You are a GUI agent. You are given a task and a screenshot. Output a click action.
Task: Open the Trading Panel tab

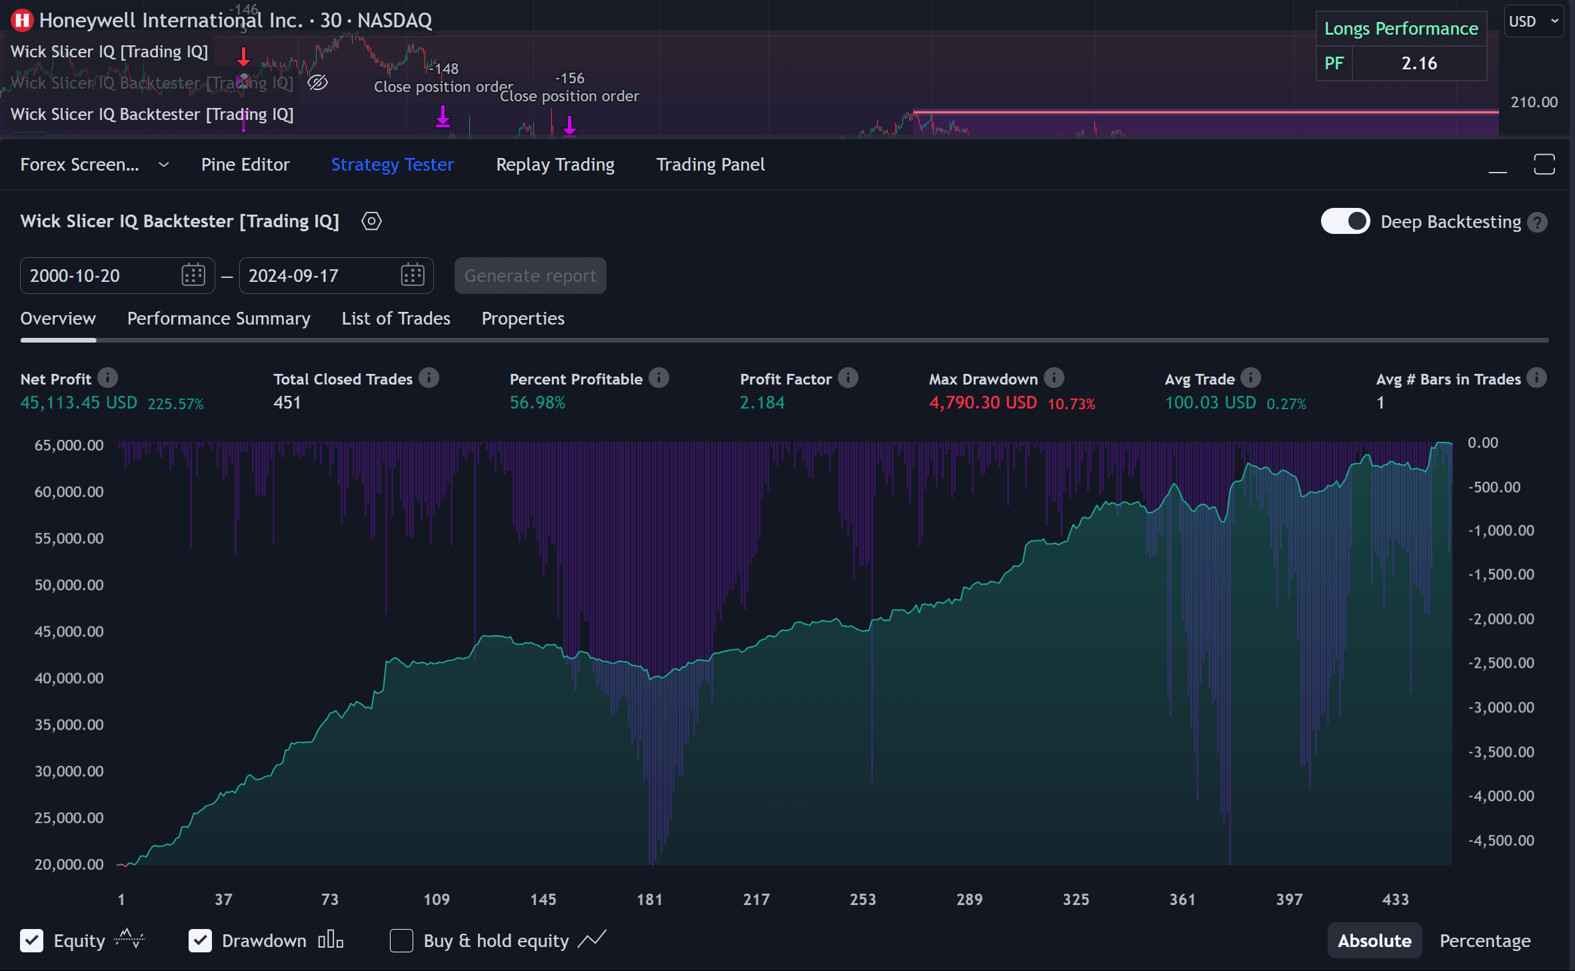coord(711,165)
